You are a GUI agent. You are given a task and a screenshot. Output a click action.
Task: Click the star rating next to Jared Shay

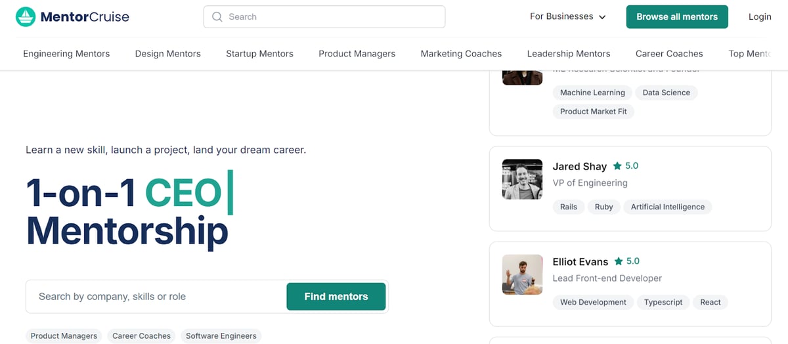626,166
